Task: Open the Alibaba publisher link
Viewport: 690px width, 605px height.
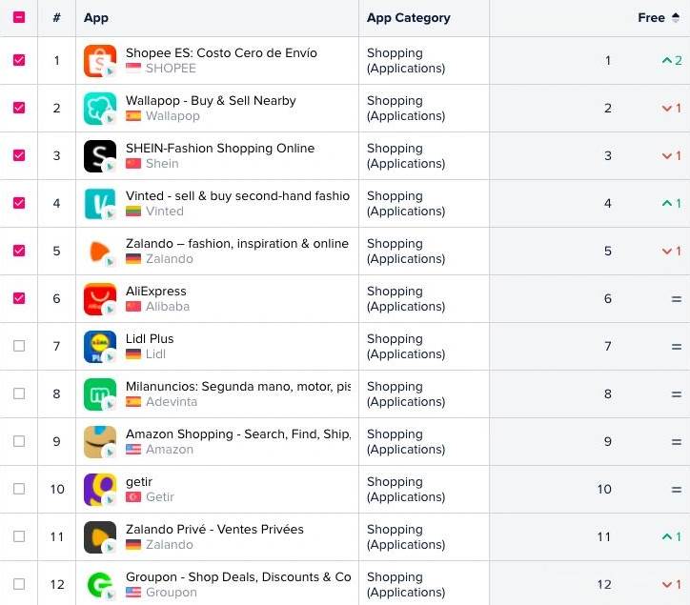Action: coord(168,306)
